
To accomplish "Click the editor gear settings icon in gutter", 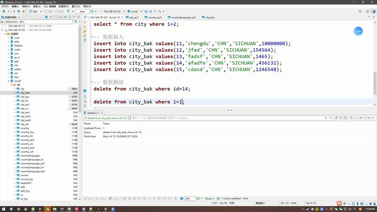I will [x=85, y=91].
